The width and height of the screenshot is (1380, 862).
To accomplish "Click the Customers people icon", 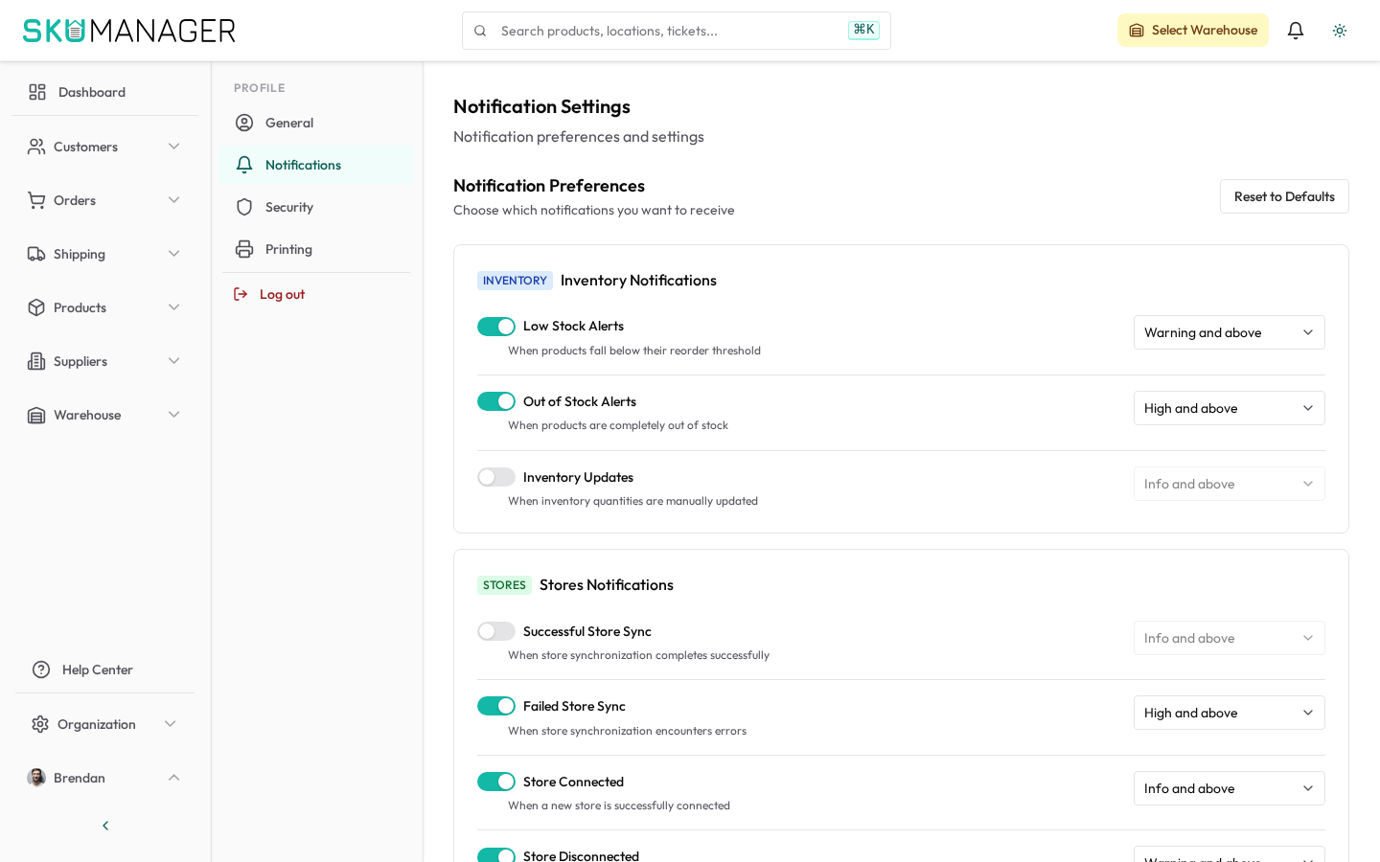I will [36, 147].
